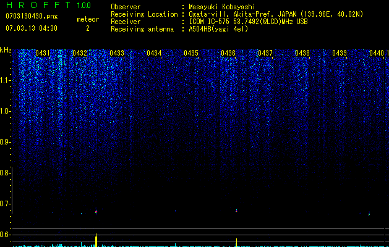Click the meteor count value 2
The width and height of the screenshot is (389, 247).
[x=88, y=28]
